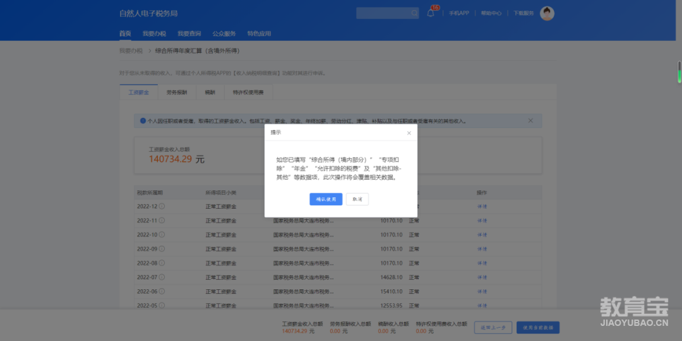Click 我要办税 breadcrumb link

point(131,51)
